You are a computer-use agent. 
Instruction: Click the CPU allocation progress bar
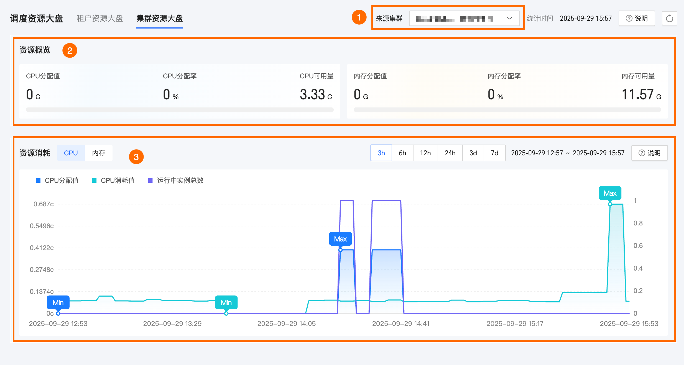[180, 110]
